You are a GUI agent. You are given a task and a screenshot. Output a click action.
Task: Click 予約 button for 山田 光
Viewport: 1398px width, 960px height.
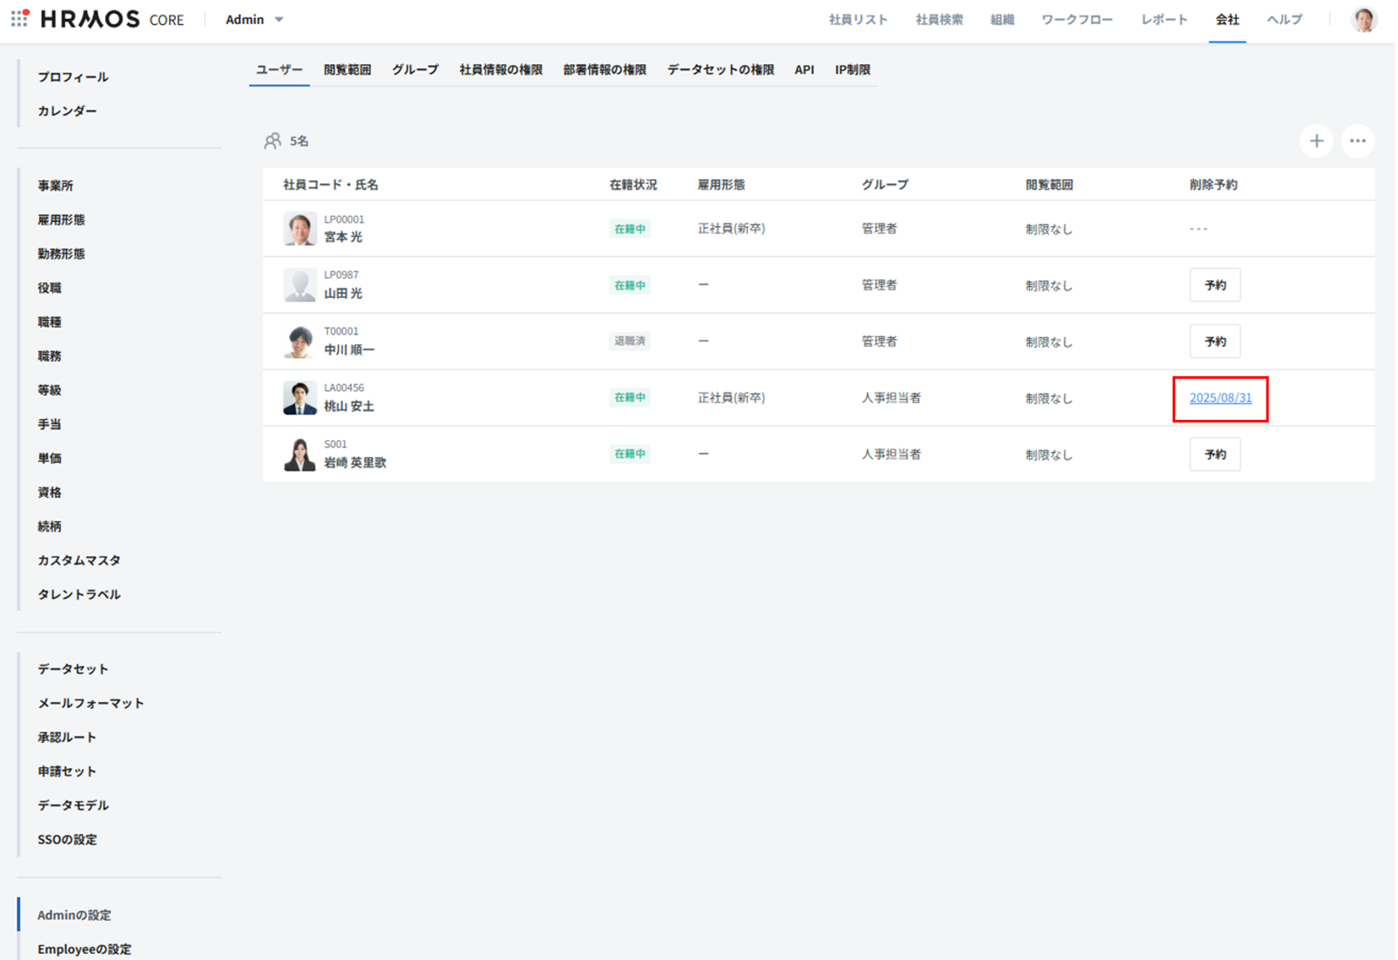tap(1215, 285)
